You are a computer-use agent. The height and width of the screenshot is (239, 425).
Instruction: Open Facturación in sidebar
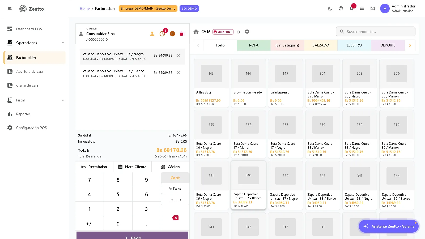[x=35, y=58]
